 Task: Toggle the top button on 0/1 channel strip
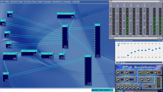[x=117, y=4]
